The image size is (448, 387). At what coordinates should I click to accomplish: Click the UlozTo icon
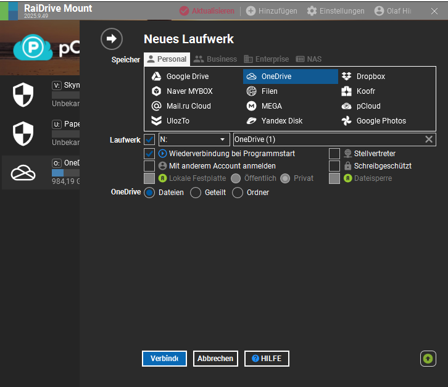(156, 120)
